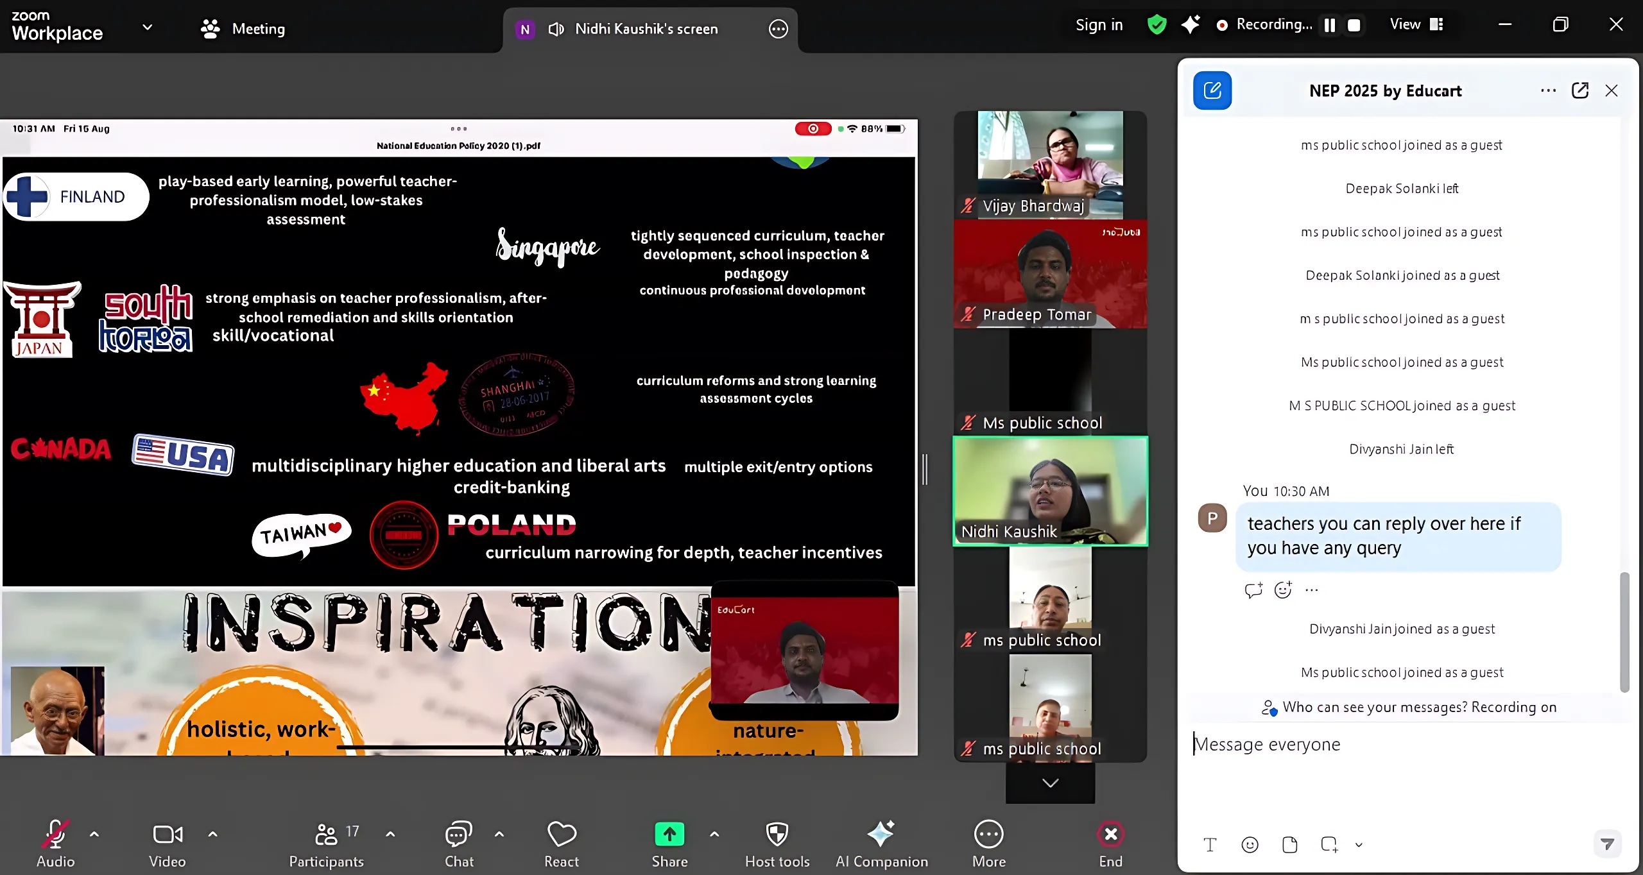Click the chat panel scrollbar
The image size is (1643, 875).
point(1624,631)
